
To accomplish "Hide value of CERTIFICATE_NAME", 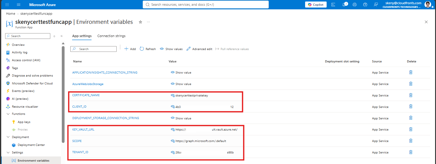I will click(173, 96).
